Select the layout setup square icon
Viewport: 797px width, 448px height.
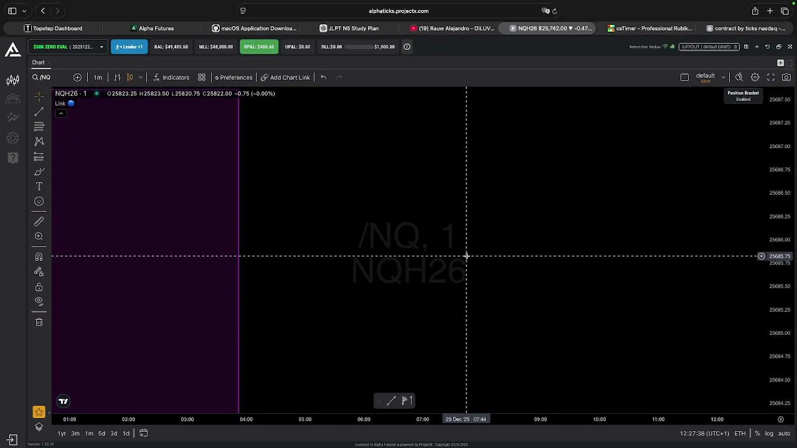click(684, 77)
